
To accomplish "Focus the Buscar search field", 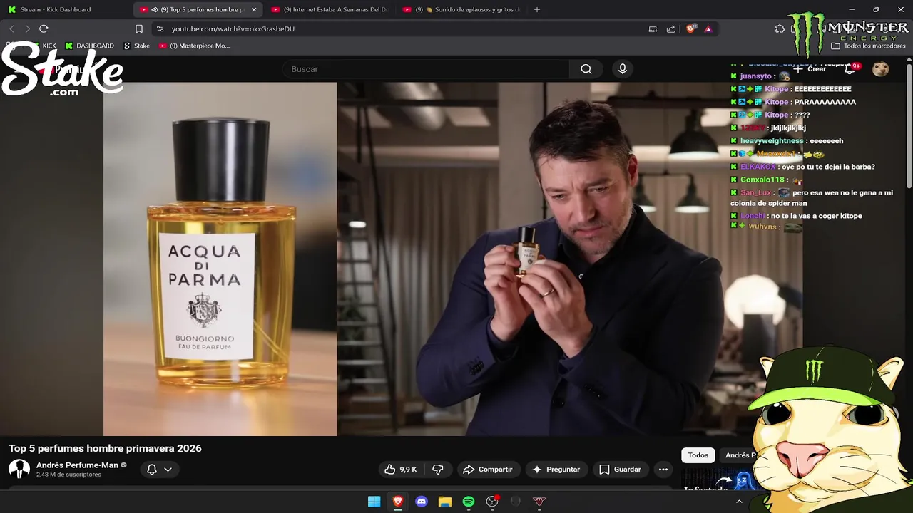I will click(426, 69).
